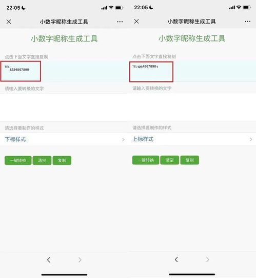Click 一键转换 button on left screen
The image size is (256, 278).
point(18,160)
